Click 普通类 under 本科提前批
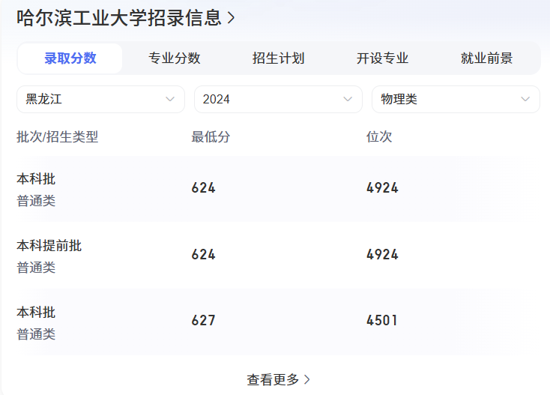 tap(36, 268)
